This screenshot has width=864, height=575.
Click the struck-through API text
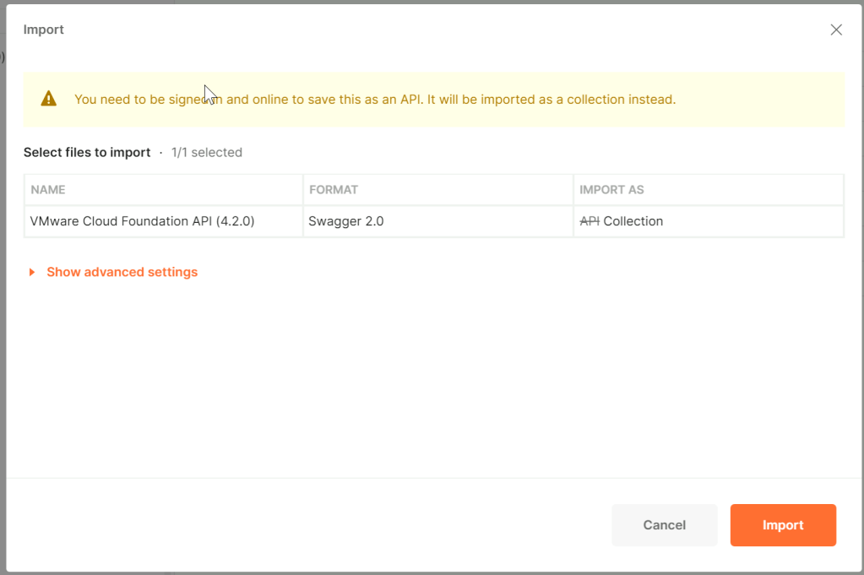[x=590, y=221]
